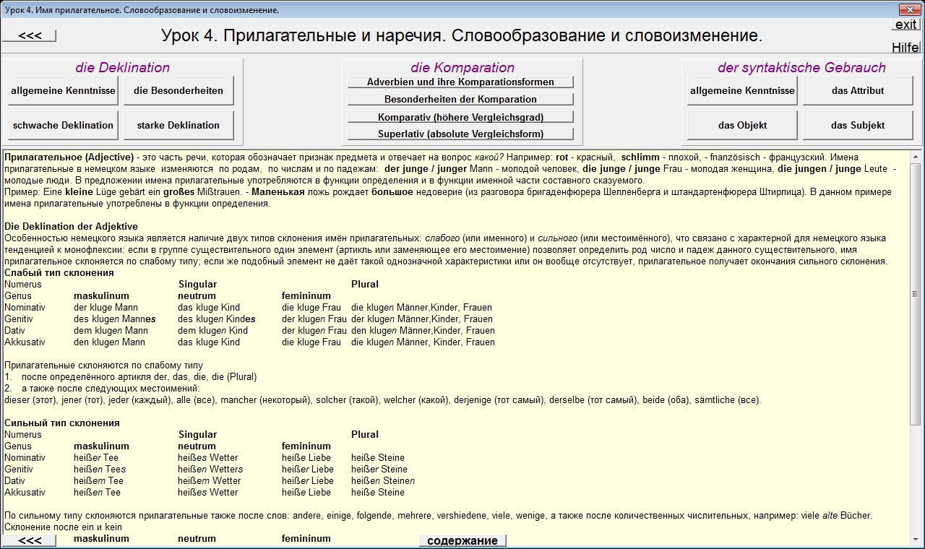The image size is (925, 549).
Task: Open 'Besonderheiten der Komparation'
Action: [460, 100]
